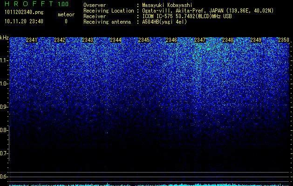This screenshot has height=186, width=293.
Task: Click the Receiver label
Action: pos(95,16)
